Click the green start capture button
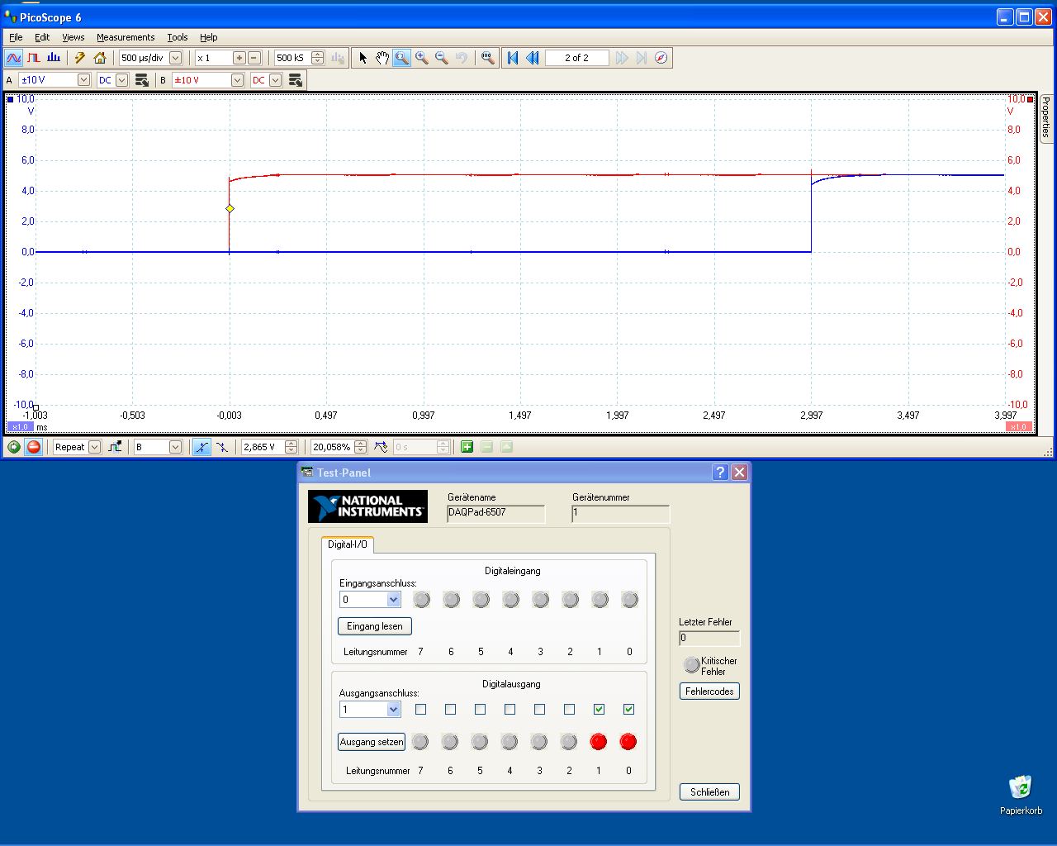1057x846 pixels. (x=14, y=447)
